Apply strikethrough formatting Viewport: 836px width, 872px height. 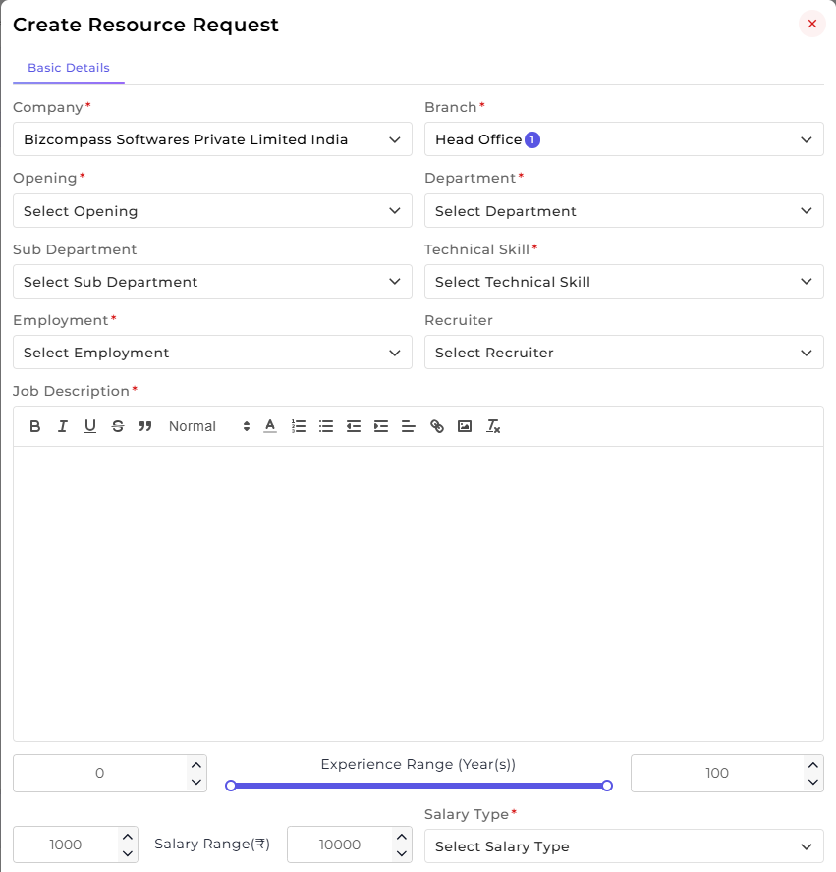click(118, 426)
